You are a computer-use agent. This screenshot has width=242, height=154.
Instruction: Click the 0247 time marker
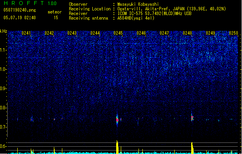click(x=164, y=33)
